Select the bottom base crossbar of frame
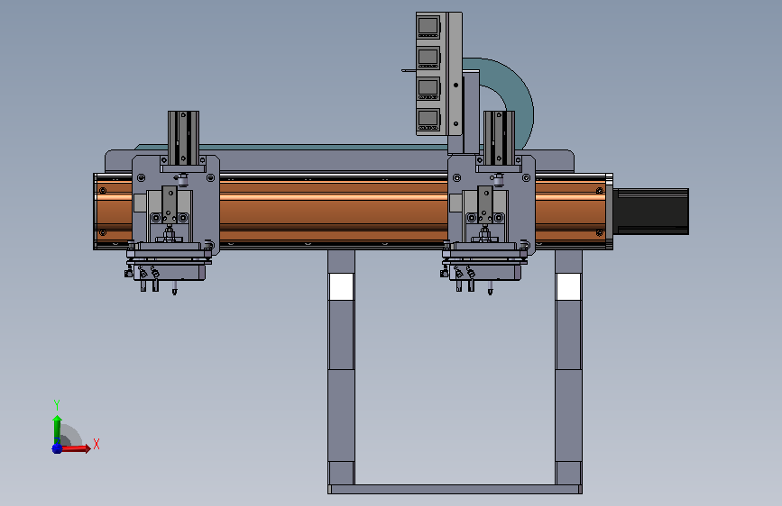This screenshot has width=782, height=506. click(455, 490)
